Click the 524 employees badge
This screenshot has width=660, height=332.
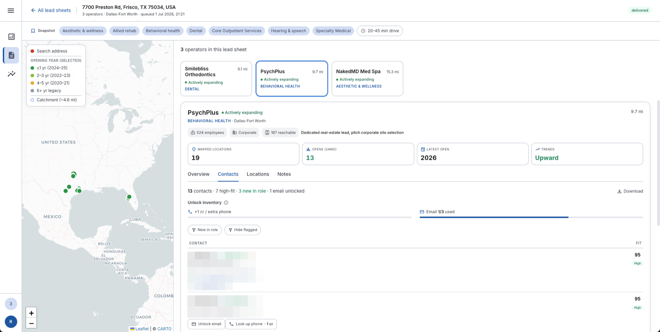pyautogui.click(x=207, y=133)
